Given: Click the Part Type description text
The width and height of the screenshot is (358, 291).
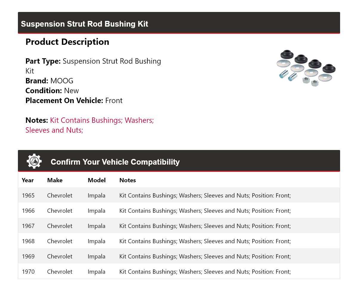Looking at the screenshot, I should [93, 66].
